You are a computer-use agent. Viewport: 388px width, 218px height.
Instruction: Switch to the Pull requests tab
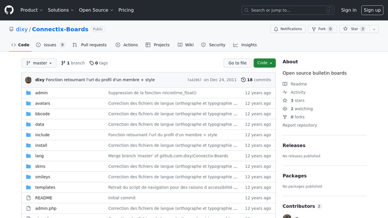click(x=90, y=45)
